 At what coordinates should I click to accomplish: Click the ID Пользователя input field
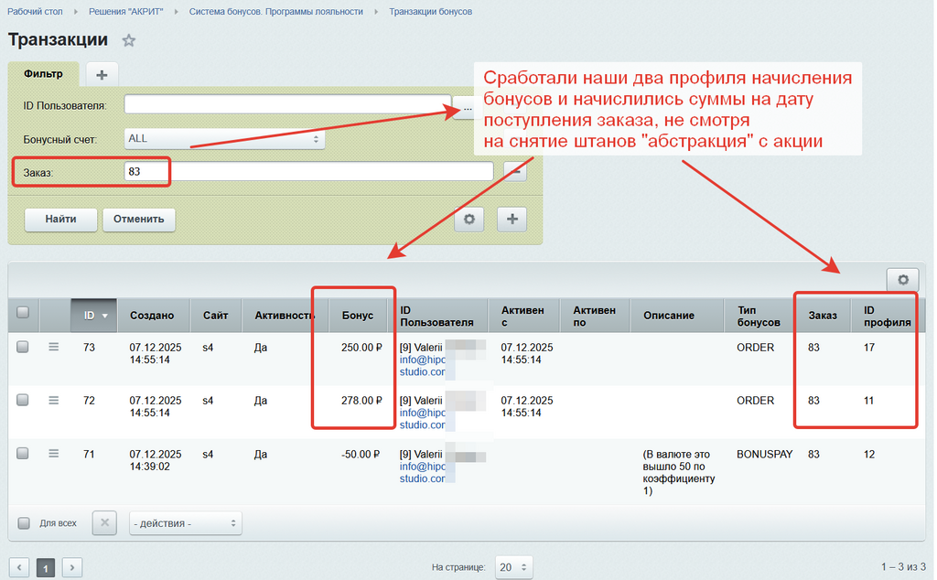coord(287,105)
